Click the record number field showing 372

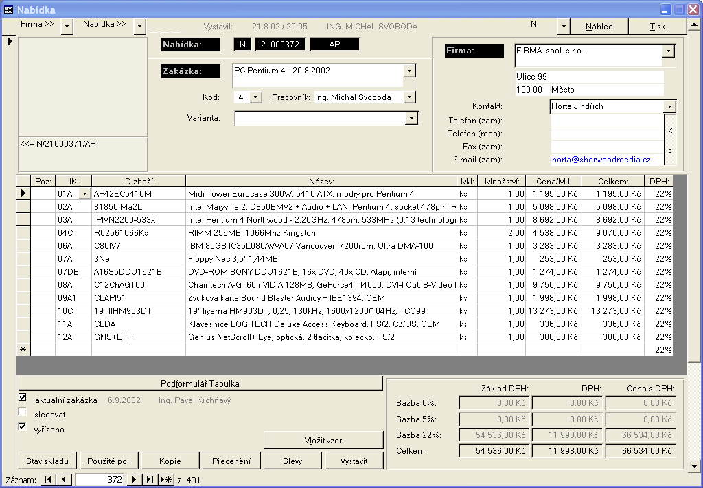(x=100, y=480)
